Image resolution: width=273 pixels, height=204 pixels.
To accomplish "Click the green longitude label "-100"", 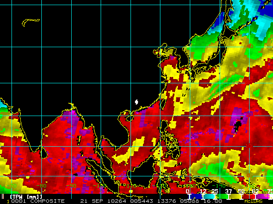I will click(x=101, y=186).
